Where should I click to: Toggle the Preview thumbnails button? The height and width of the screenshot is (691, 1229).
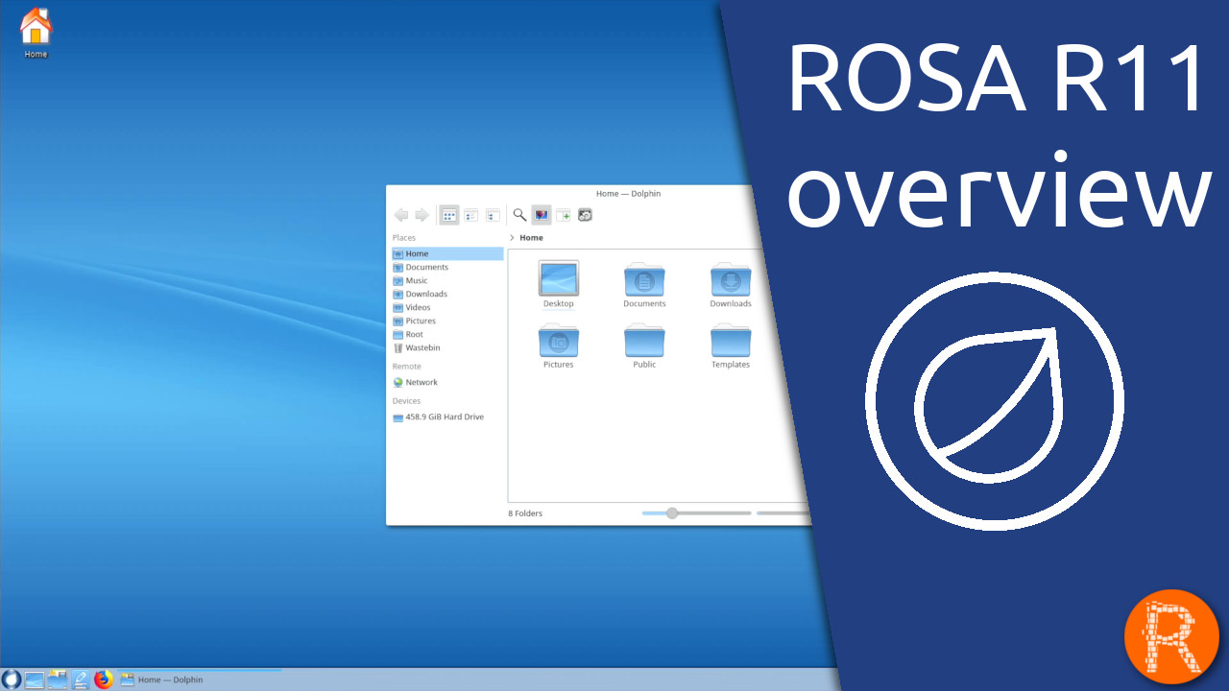(542, 215)
